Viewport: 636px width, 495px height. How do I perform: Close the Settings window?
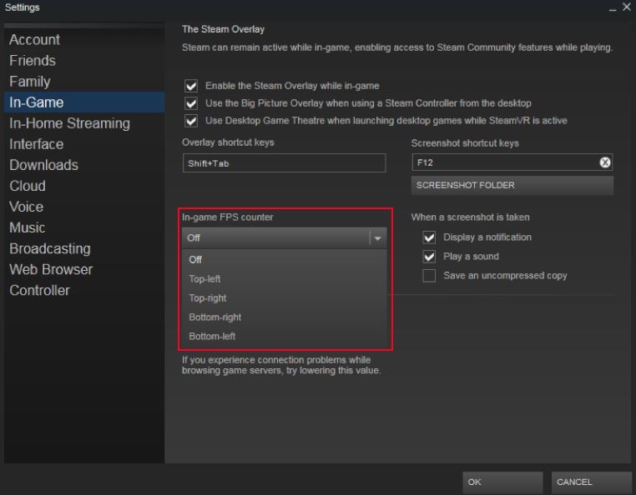(x=627, y=7)
